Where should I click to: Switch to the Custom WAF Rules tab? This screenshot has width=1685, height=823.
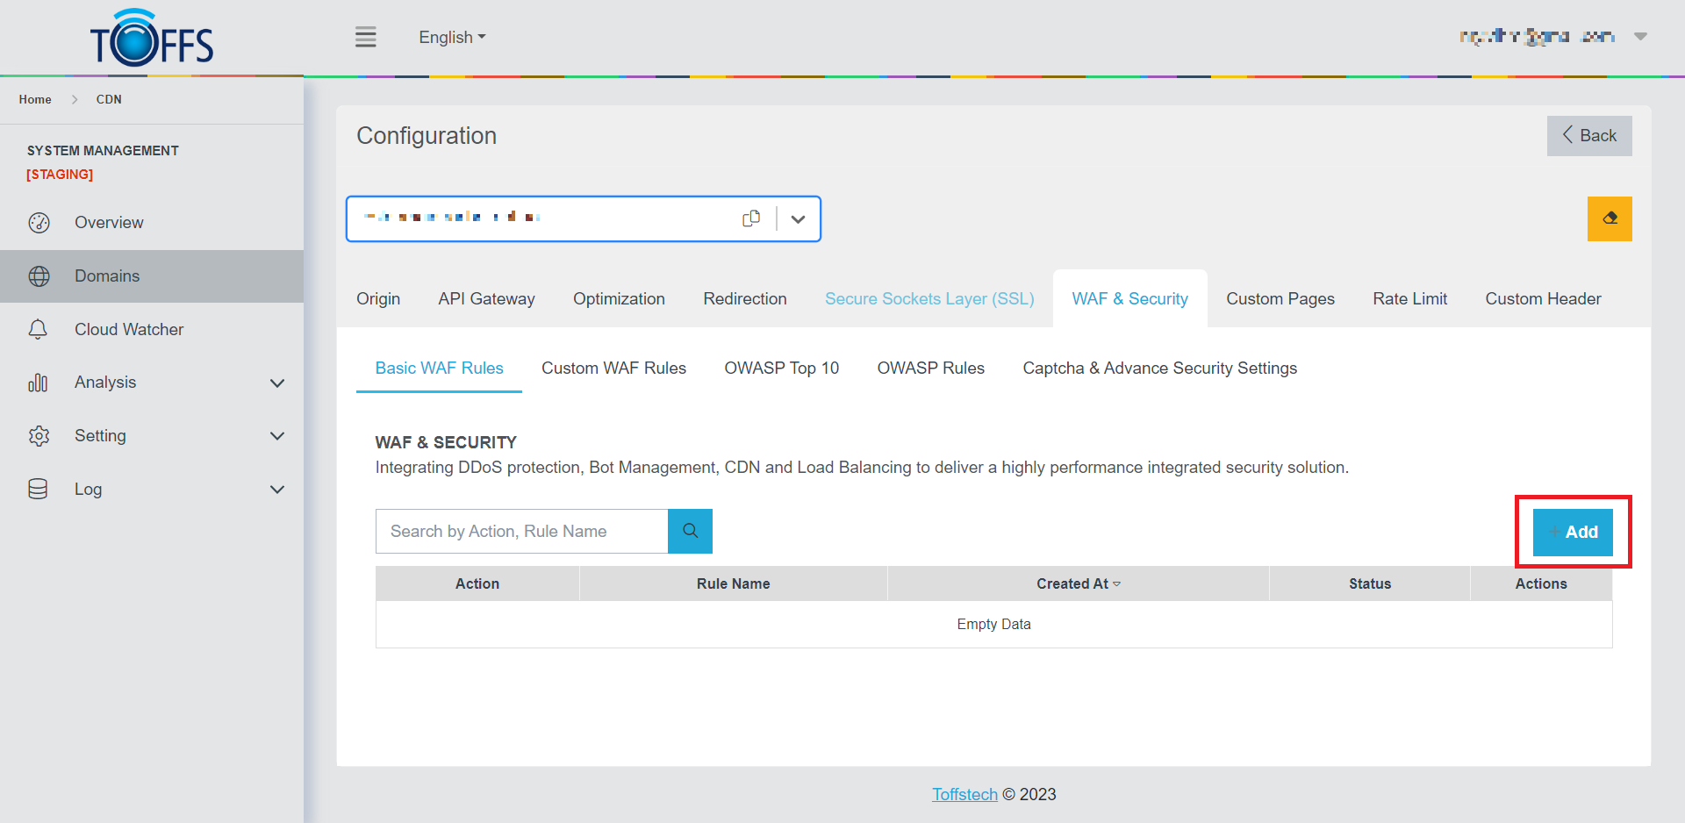[613, 369]
